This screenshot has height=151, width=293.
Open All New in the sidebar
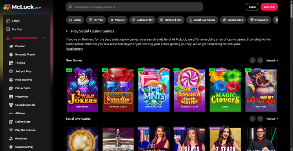point(20,113)
